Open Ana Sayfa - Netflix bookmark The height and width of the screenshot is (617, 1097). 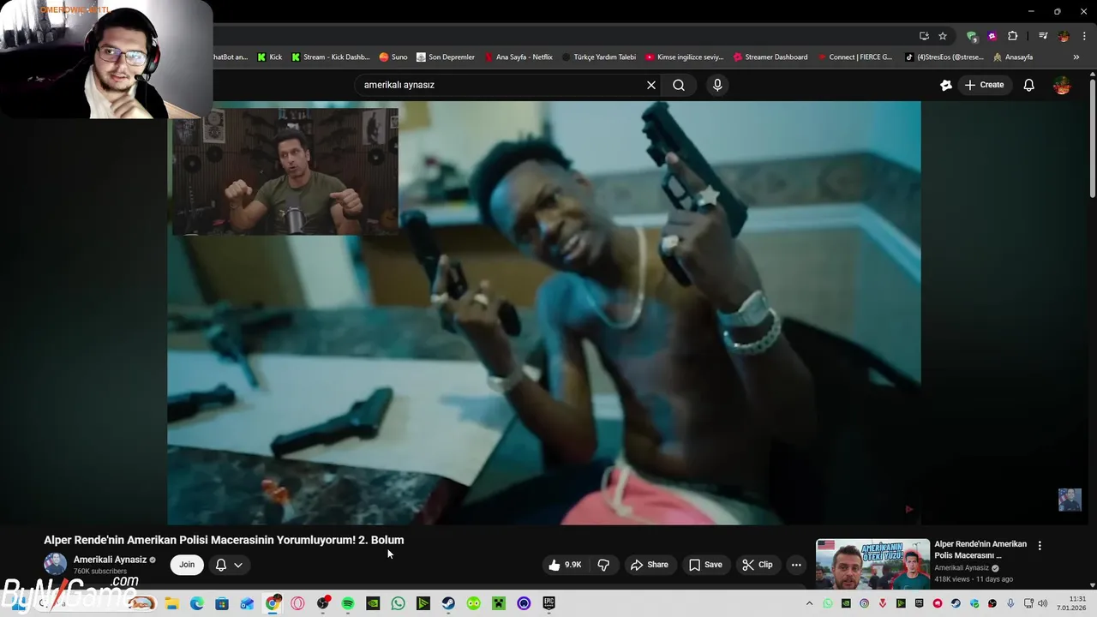click(519, 57)
